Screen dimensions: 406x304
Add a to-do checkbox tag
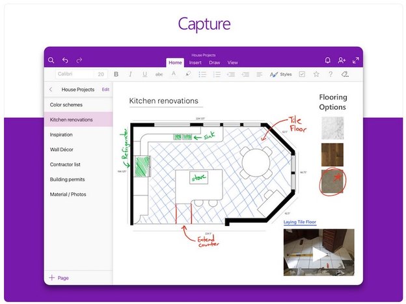coord(302,75)
